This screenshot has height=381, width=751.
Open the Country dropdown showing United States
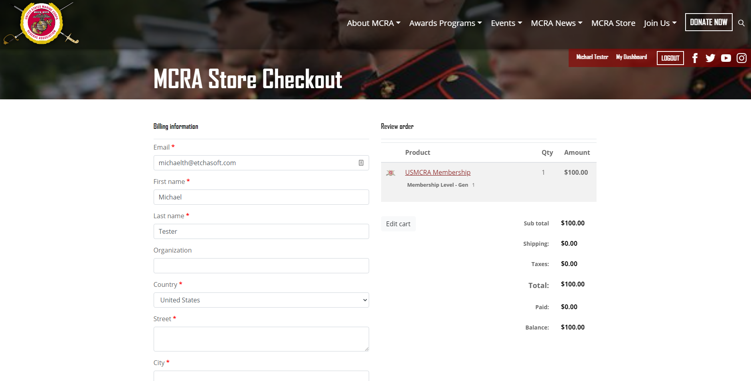click(261, 300)
